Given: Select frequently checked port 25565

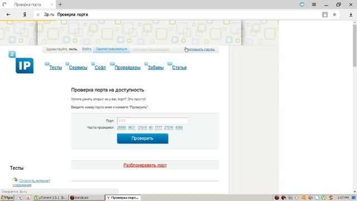Looking at the screenshot, I should (122, 128).
